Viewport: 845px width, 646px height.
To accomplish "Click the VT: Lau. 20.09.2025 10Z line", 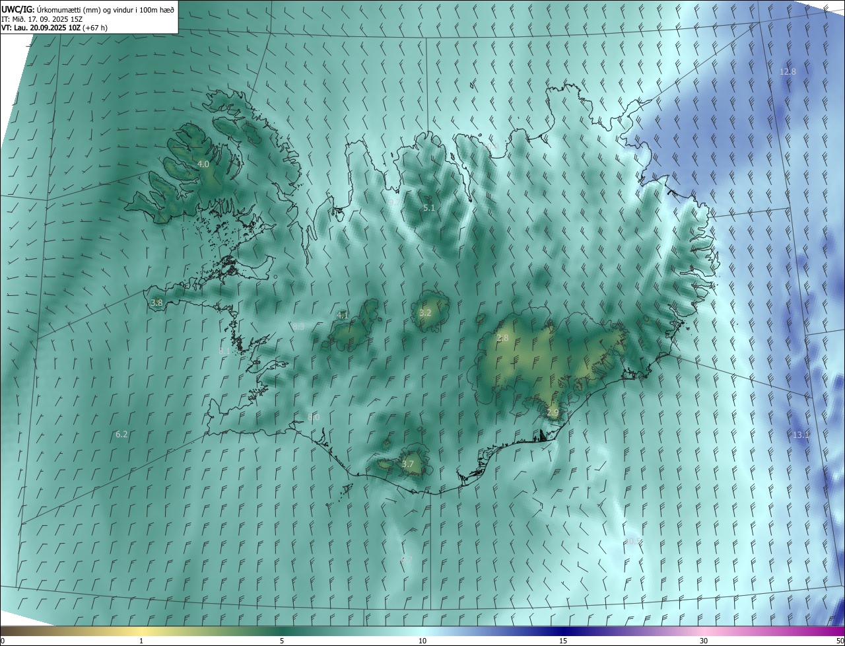I will [54, 28].
